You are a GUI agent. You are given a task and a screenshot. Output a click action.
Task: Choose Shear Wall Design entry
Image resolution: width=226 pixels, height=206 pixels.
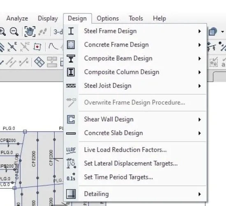[135, 119]
